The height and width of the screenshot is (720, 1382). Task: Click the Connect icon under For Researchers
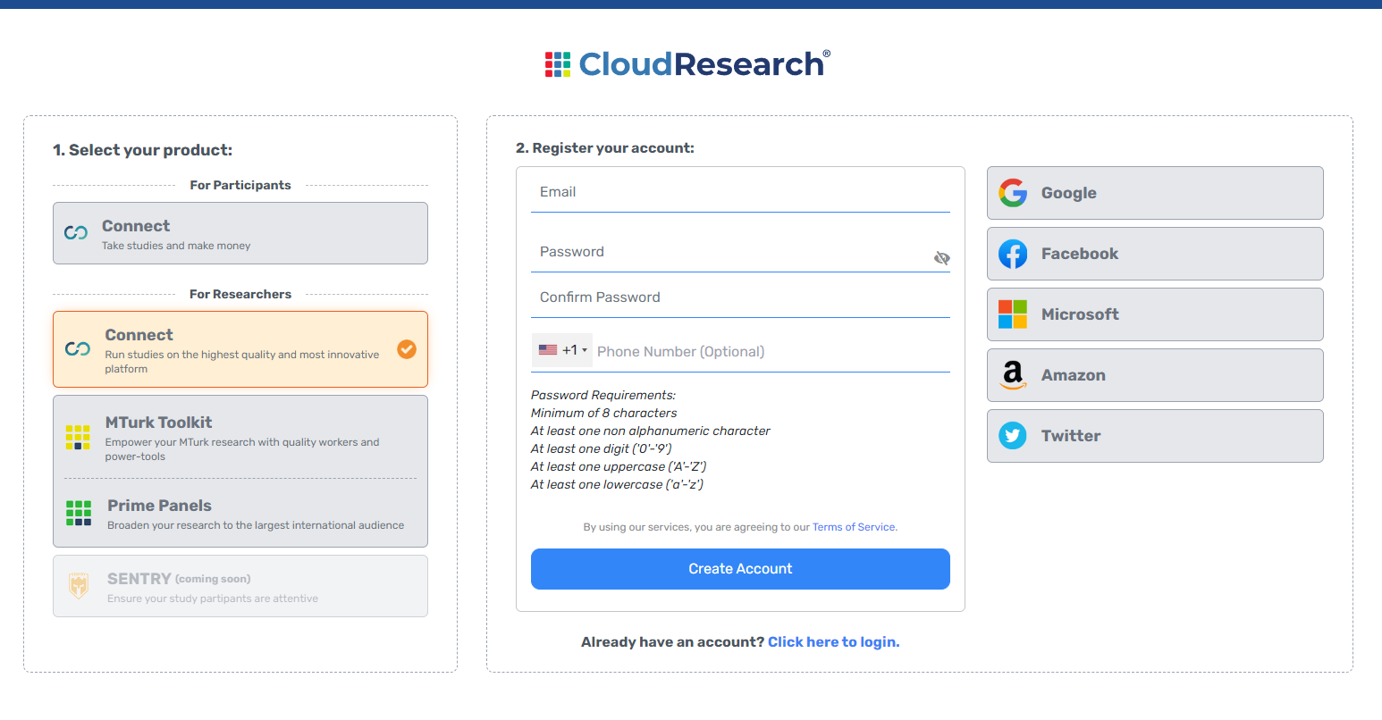78,348
